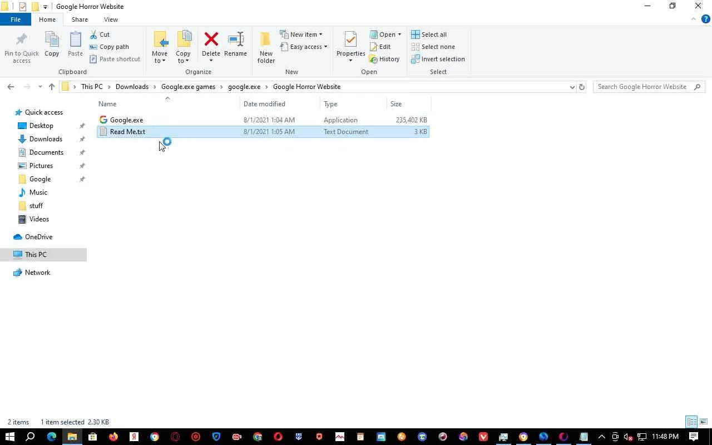Open the File tab
Image resolution: width=712 pixels, height=445 pixels.
(16, 19)
